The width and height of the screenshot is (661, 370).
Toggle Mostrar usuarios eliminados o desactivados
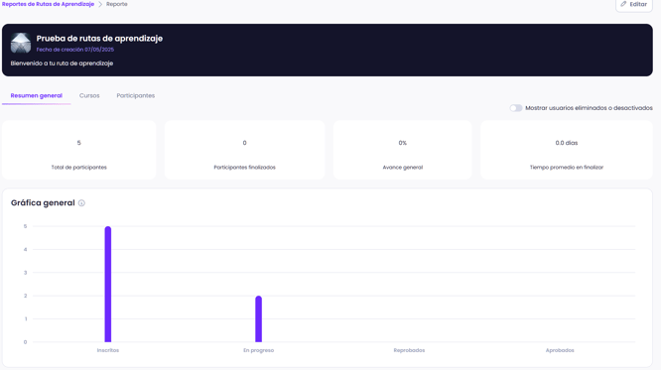(x=515, y=108)
